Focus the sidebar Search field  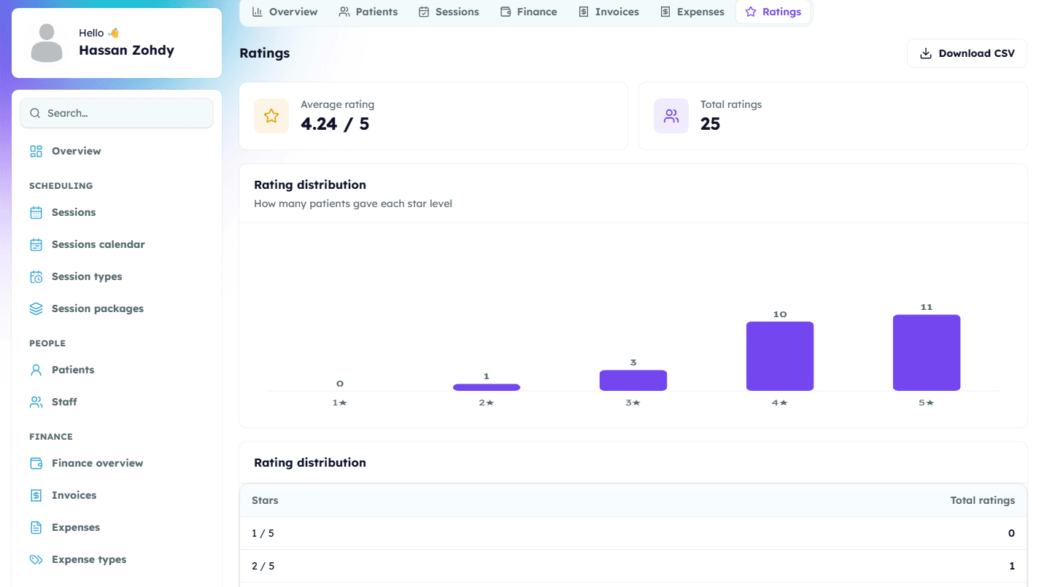tap(117, 113)
